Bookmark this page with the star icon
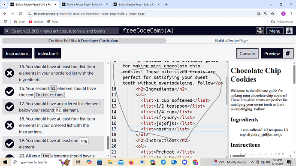The width and height of the screenshot is (296, 166). point(272,14)
